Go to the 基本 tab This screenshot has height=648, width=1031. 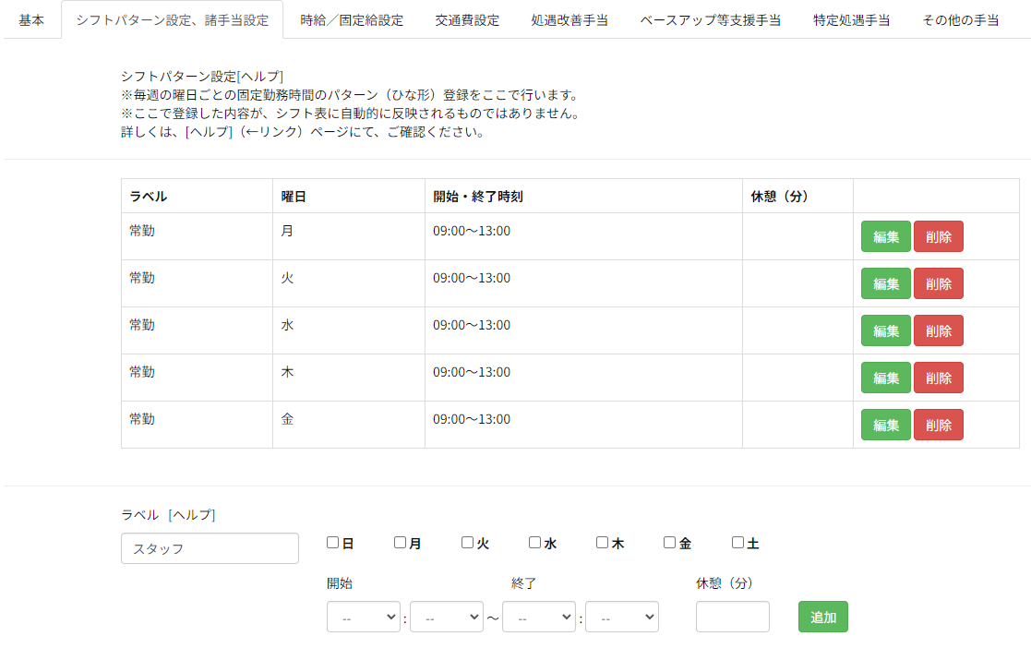click(31, 20)
